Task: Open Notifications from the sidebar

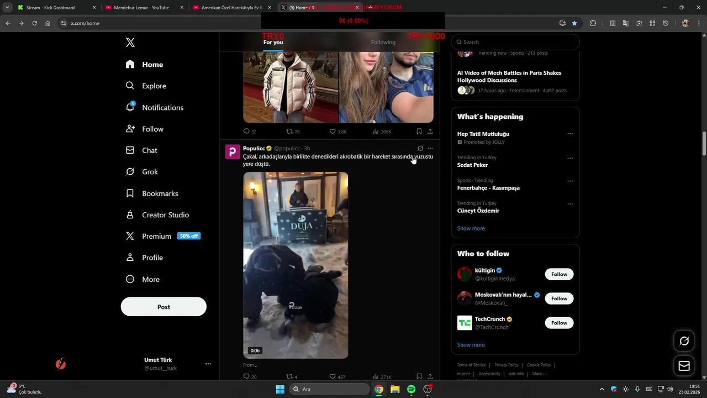Action: pyautogui.click(x=154, y=107)
